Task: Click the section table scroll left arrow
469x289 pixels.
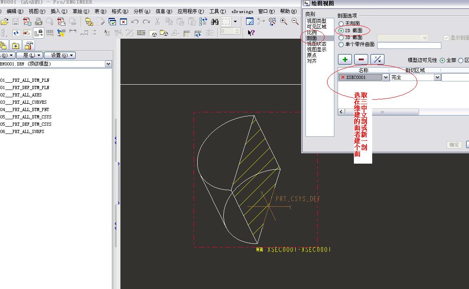Action: (x=341, y=112)
